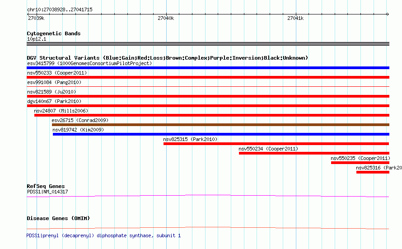The width and height of the screenshot is (402, 249).
Task: Select the nsv550234 (Cooper2011) label
Action: click(x=268, y=149)
